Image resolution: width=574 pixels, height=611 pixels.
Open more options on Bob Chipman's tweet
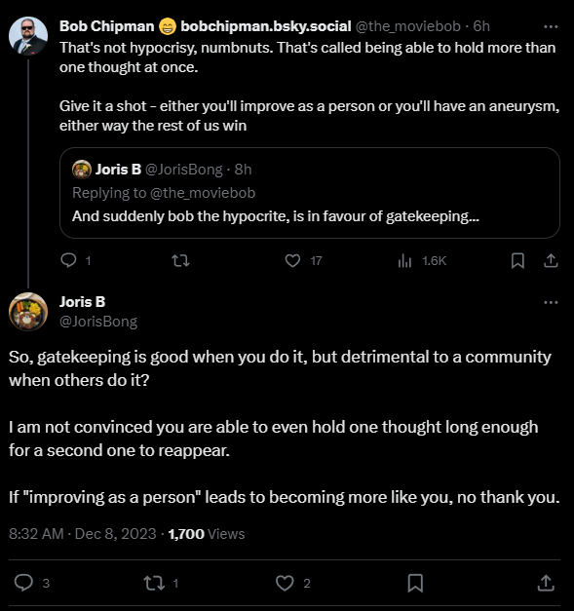click(x=551, y=26)
